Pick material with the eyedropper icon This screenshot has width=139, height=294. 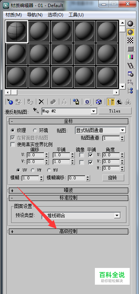pyautogui.click(x=36, y=111)
